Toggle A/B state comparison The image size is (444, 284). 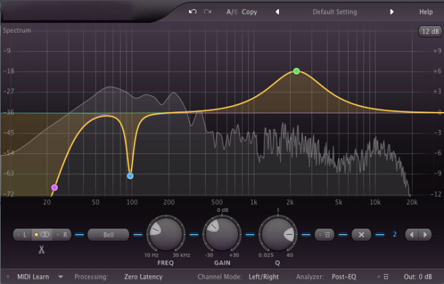point(232,12)
